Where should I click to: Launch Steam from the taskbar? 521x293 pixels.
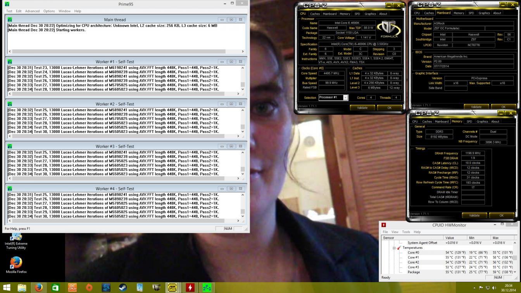coord(122,288)
